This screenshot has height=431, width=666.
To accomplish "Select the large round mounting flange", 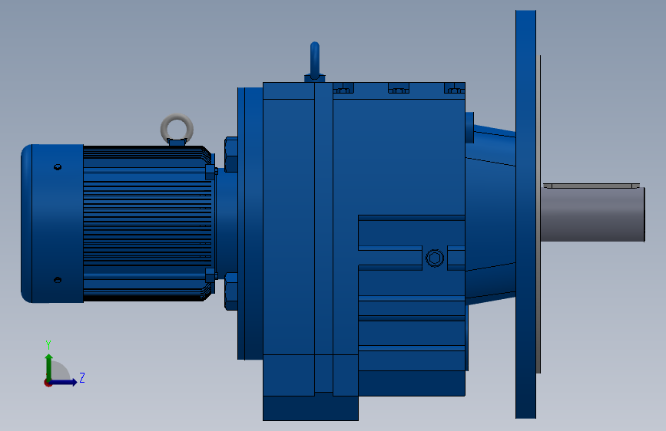I will [x=526, y=214].
